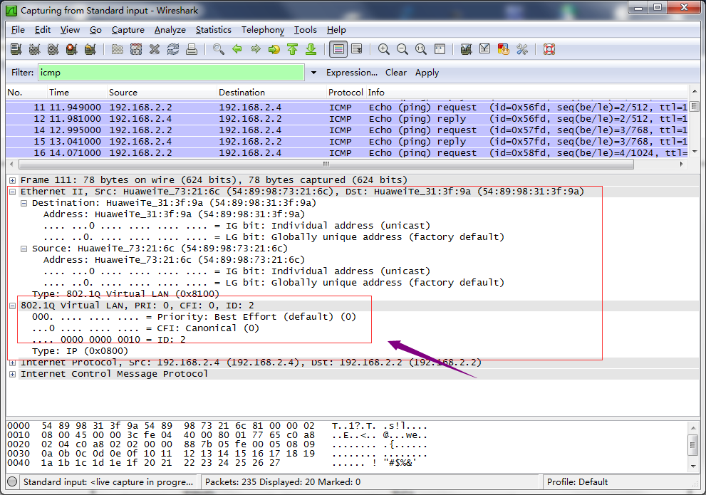Close the capture file X icon
This screenshot has height=495, width=706.
[155, 49]
